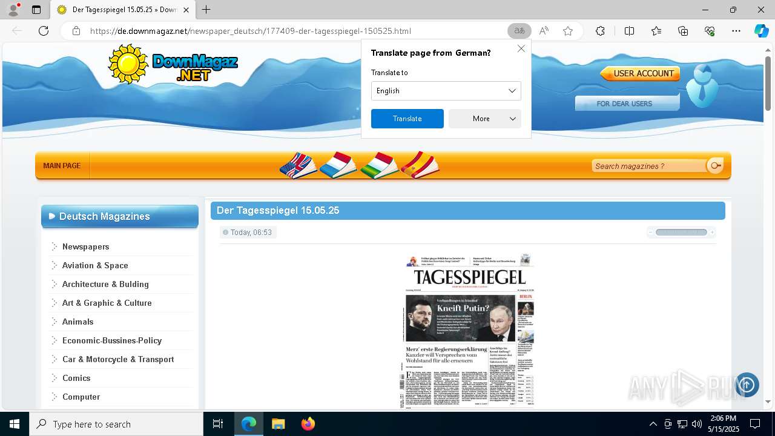This screenshot has height=436, width=775.
Task: Close the translate popup
Action: 521,48
